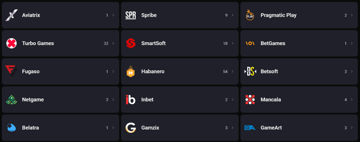Expand Habanero provider via its chevron

coord(233,71)
